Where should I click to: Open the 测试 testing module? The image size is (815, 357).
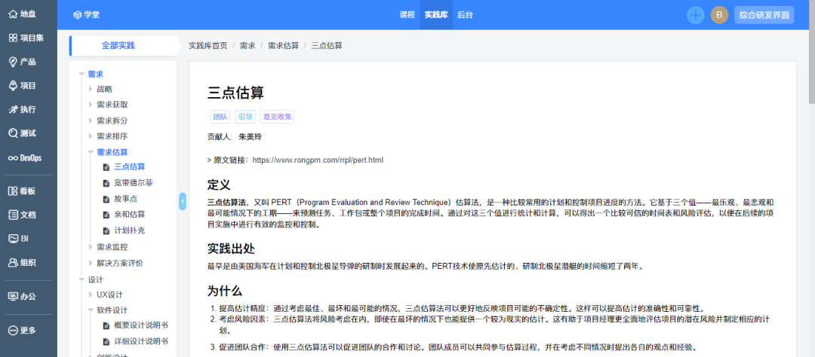23,133
